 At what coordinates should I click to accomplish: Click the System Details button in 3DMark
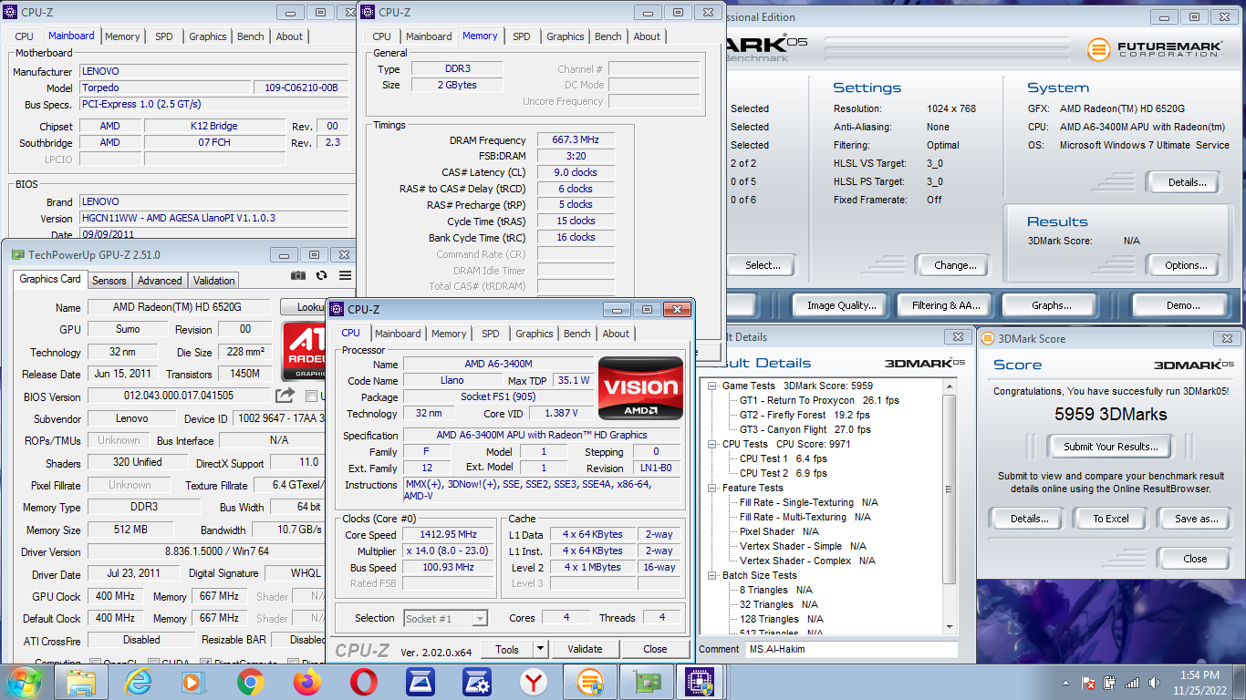pos(1187,182)
